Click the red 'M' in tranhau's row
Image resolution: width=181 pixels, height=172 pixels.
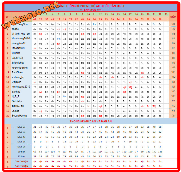41,92
